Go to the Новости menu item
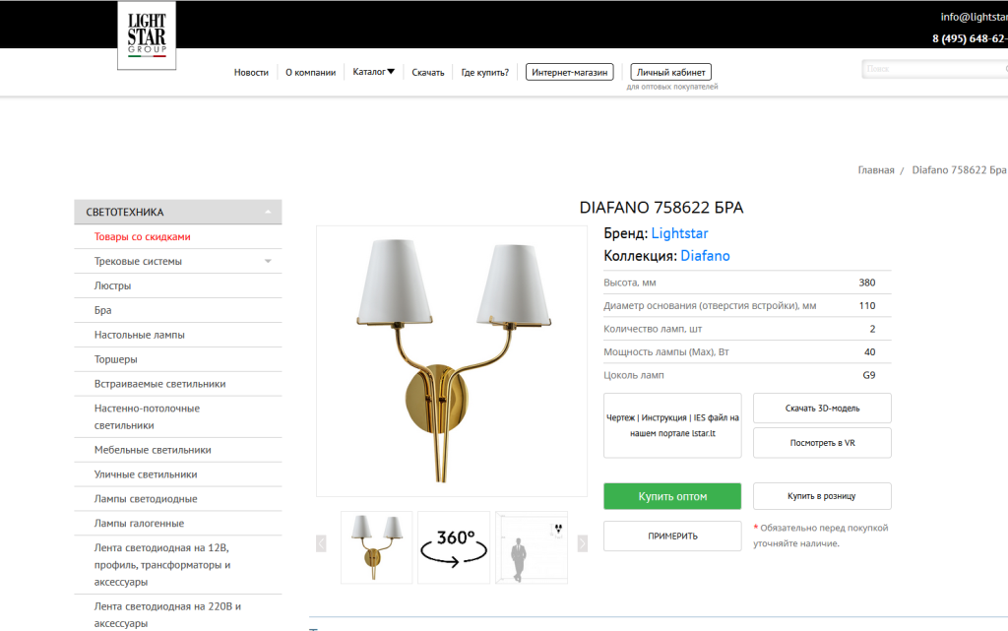The image size is (1008, 631). pos(251,73)
